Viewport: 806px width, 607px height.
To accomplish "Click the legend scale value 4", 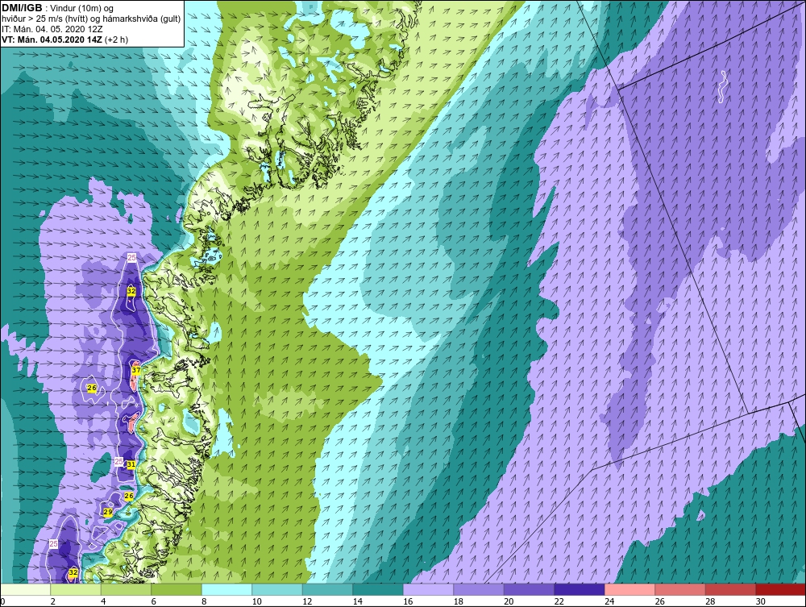I will (103, 601).
